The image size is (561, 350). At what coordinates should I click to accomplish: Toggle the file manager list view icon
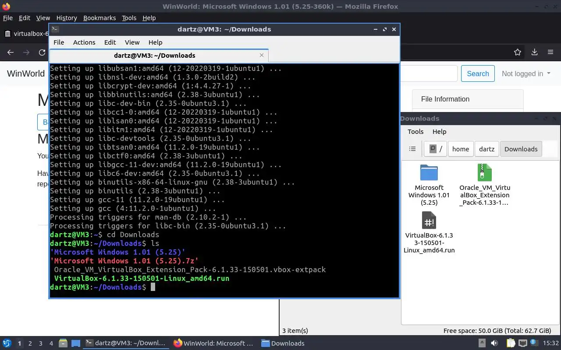(412, 149)
